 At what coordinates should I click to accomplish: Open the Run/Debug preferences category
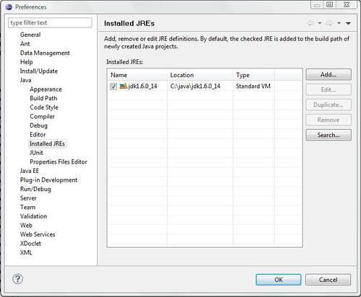click(x=35, y=189)
